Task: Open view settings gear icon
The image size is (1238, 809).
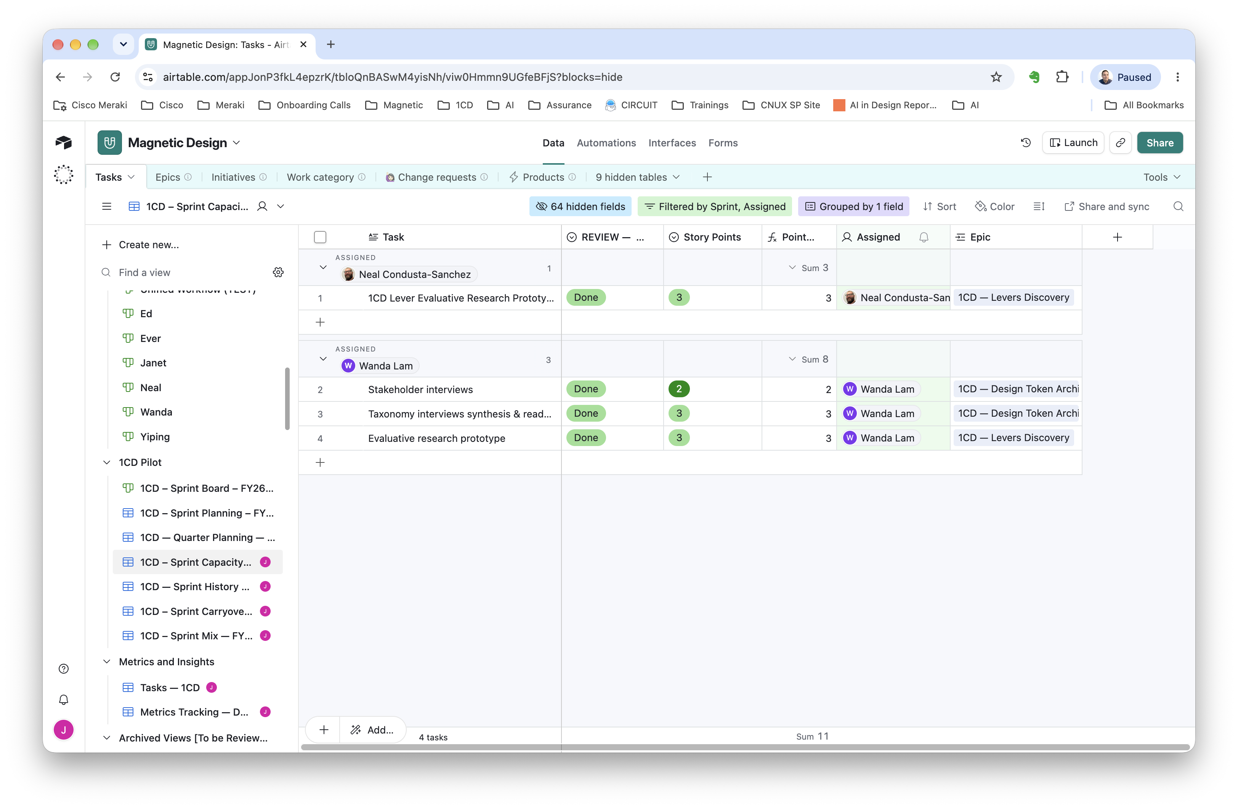Action: pos(278,272)
